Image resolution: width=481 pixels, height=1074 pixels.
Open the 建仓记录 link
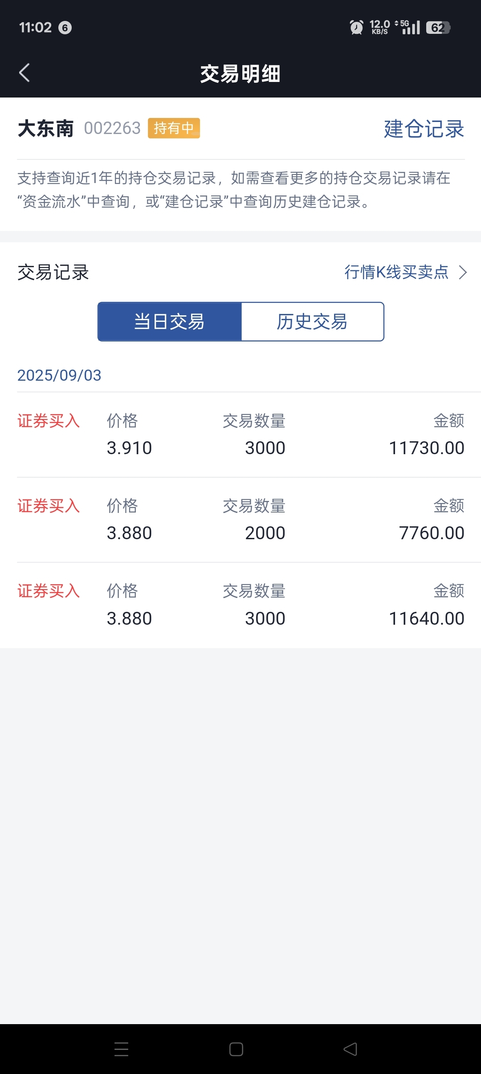[x=424, y=129]
